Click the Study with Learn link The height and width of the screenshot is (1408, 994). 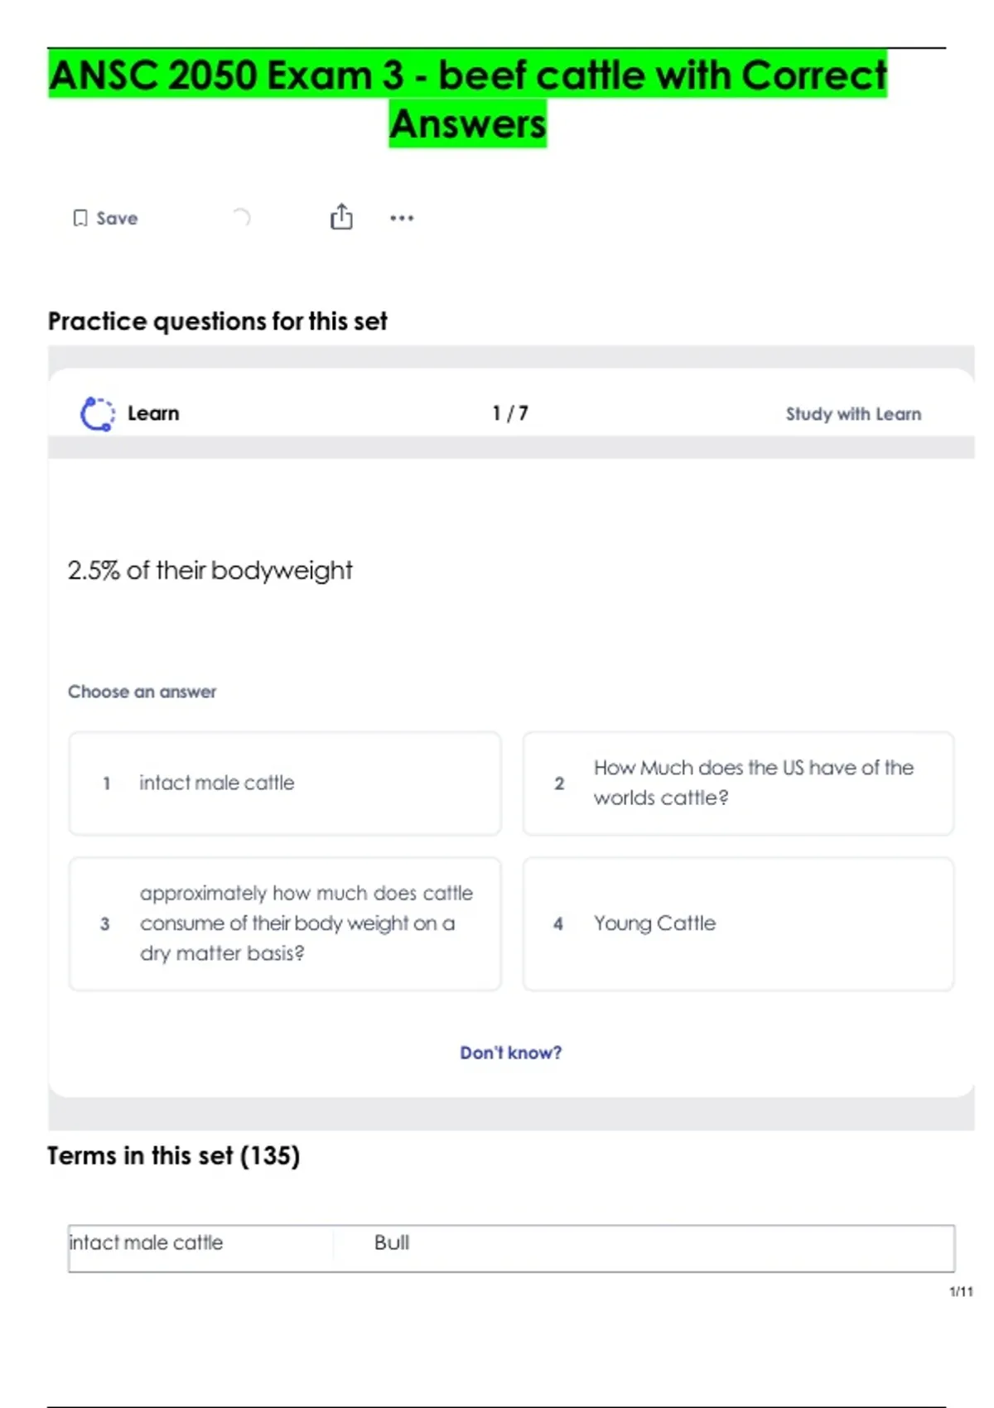(x=853, y=413)
